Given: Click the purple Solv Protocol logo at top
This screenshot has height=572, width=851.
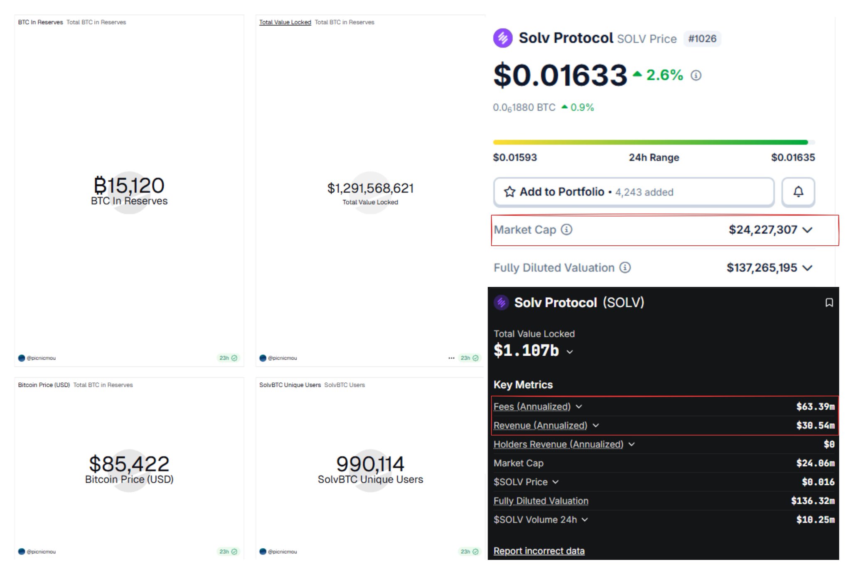Looking at the screenshot, I should coord(503,38).
